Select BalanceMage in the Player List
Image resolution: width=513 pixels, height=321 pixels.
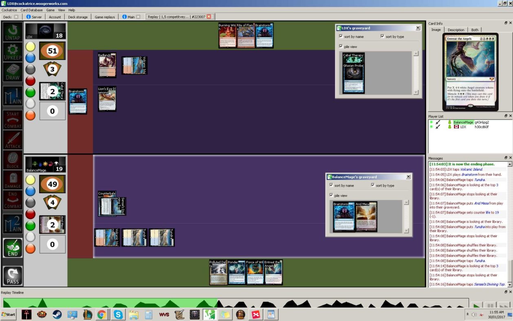pos(463,122)
